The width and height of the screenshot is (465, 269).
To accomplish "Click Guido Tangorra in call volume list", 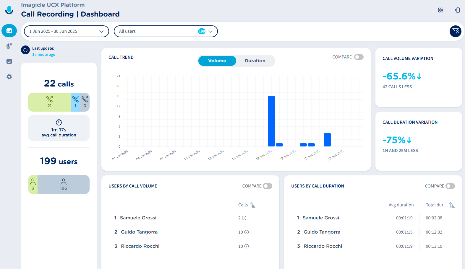I will 139,232.
